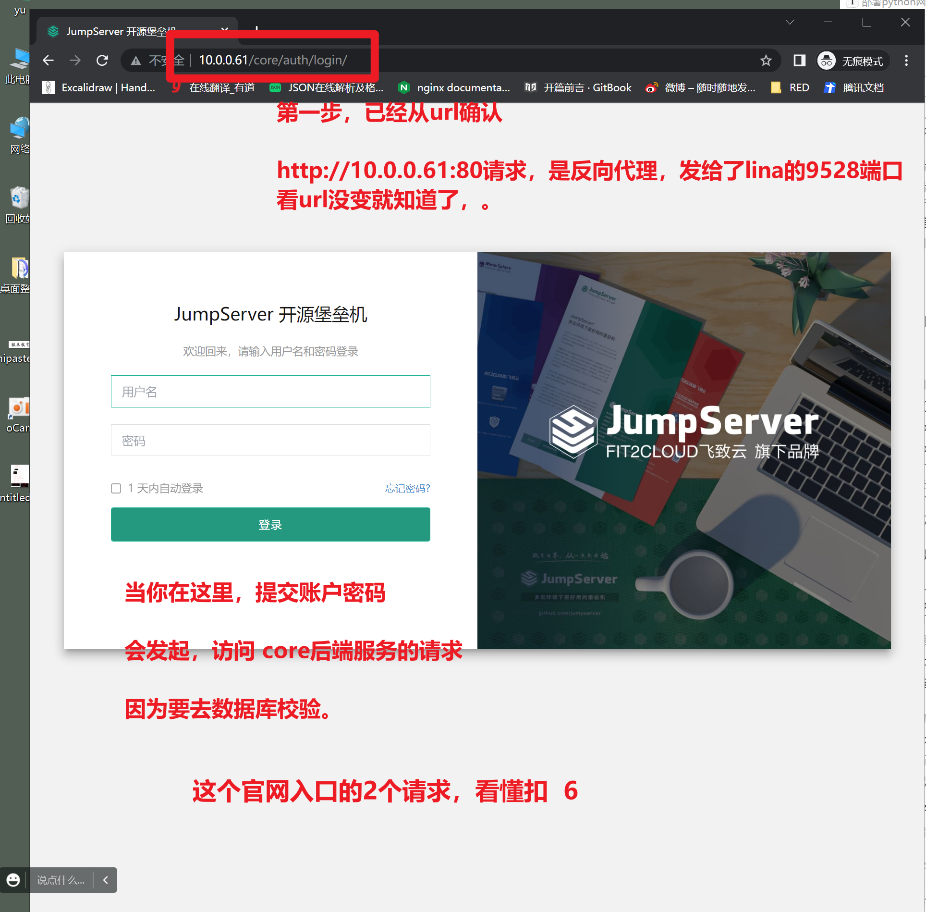Open the 微博 bookmark
Viewport: 926px width, 912px height.
[700, 87]
